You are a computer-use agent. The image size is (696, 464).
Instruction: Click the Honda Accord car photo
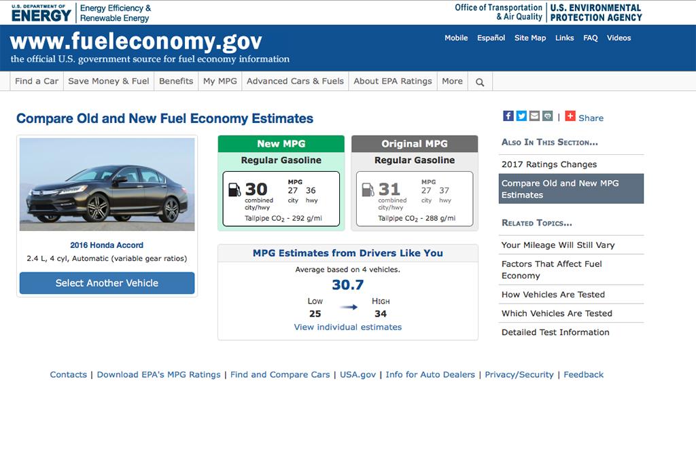(107, 184)
